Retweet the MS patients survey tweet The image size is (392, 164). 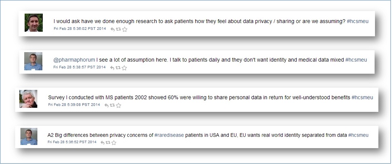pos(112,105)
